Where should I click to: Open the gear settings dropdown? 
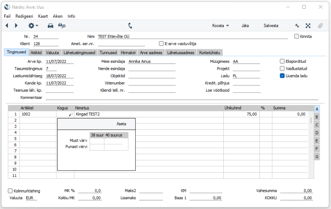[33, 26]
